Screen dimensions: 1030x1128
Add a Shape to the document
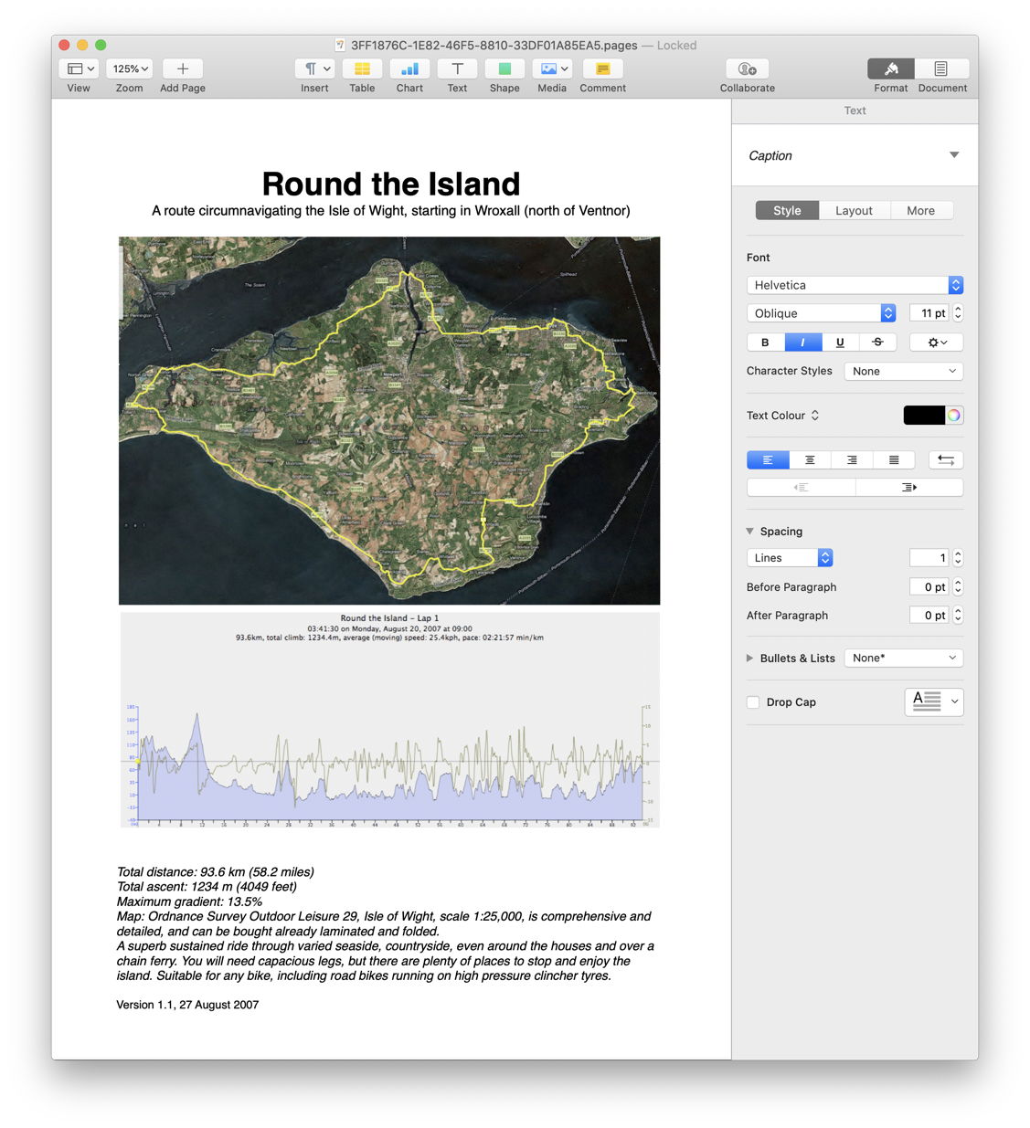pyautogui.click(x=504, y=69)
